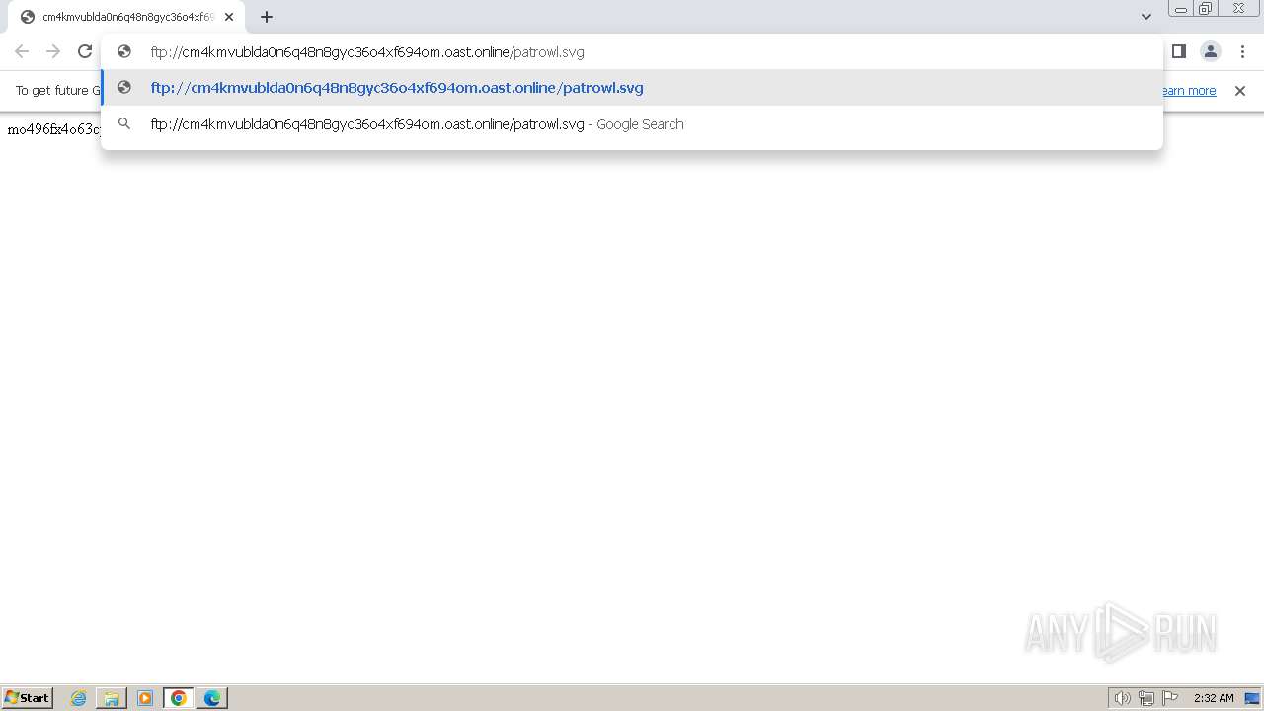
Task: Open Windows Media Player from taskbar
Action: pos(145,698)
